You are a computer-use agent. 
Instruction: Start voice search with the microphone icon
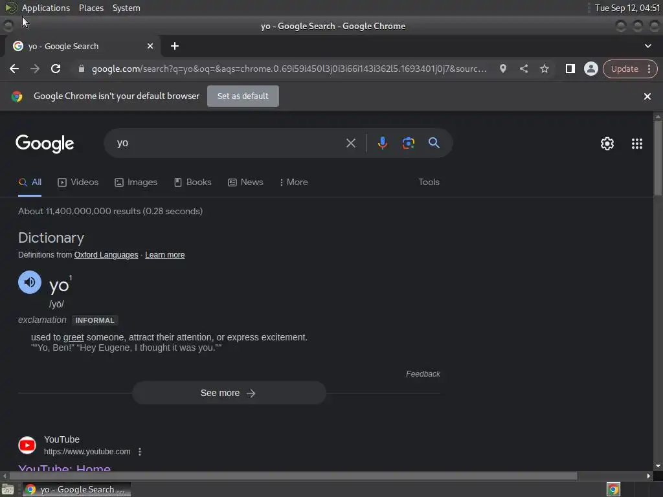pos(382,143)
